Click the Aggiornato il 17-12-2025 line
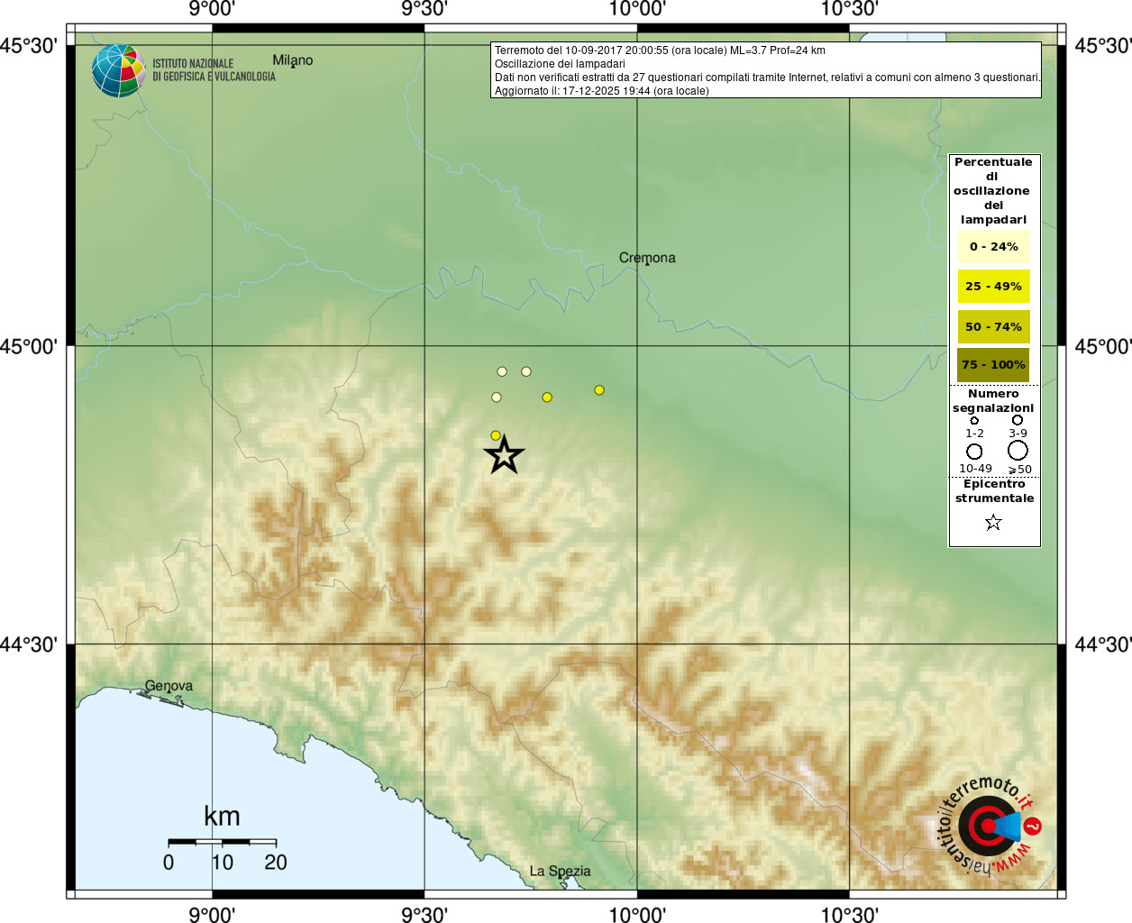Viewport: 1132px width, 923px height. click(602, 91)
